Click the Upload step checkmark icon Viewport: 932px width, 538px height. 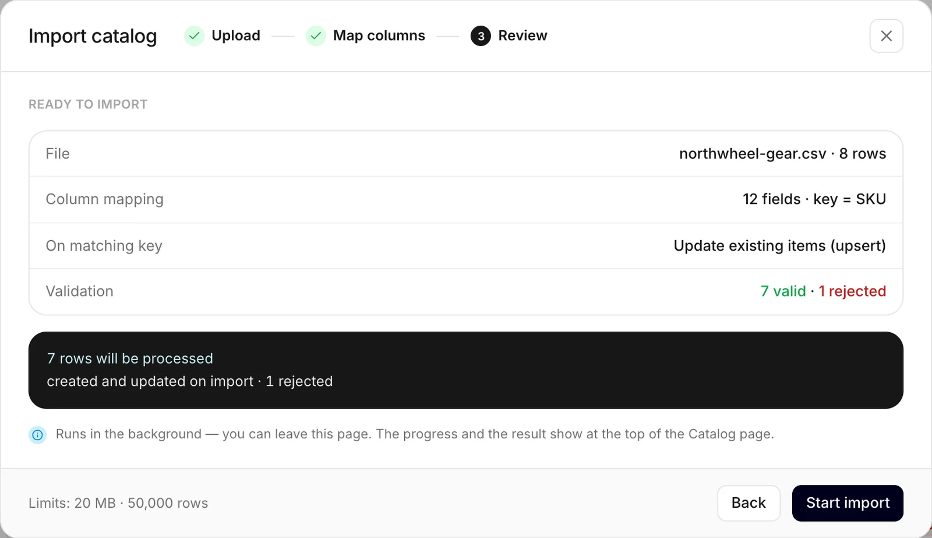coord(194,36)
